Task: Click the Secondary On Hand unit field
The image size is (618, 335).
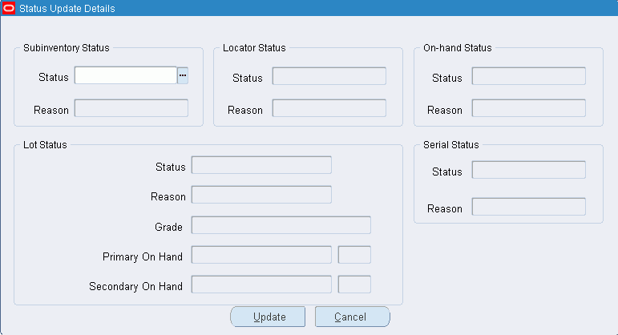Action: click(x=354, y=285)
